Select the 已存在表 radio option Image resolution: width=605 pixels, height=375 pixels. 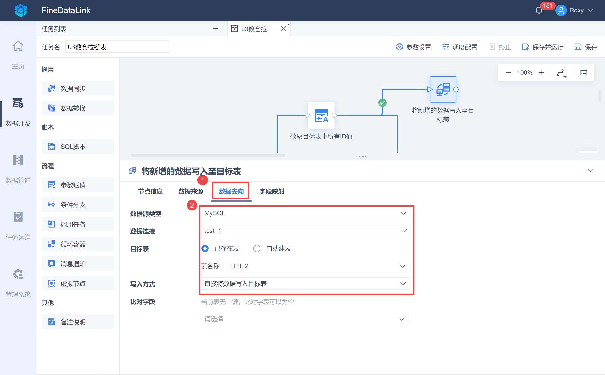(205, 248)
